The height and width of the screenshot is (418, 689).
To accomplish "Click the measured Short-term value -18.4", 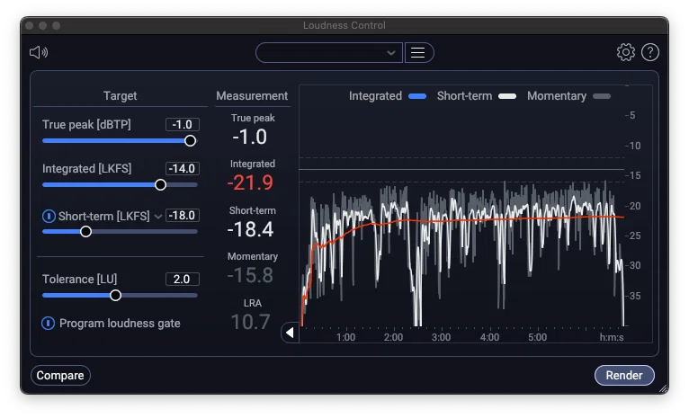I will pyautogui.click(x=250, y=229).
